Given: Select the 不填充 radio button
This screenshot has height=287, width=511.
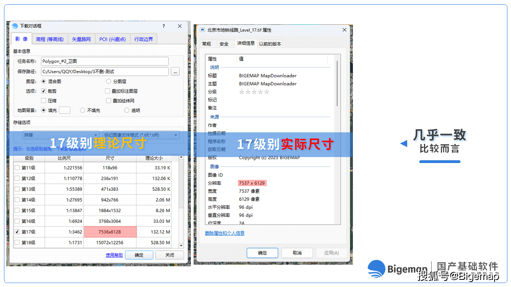Looking at the screenshot, I should 83,110.
